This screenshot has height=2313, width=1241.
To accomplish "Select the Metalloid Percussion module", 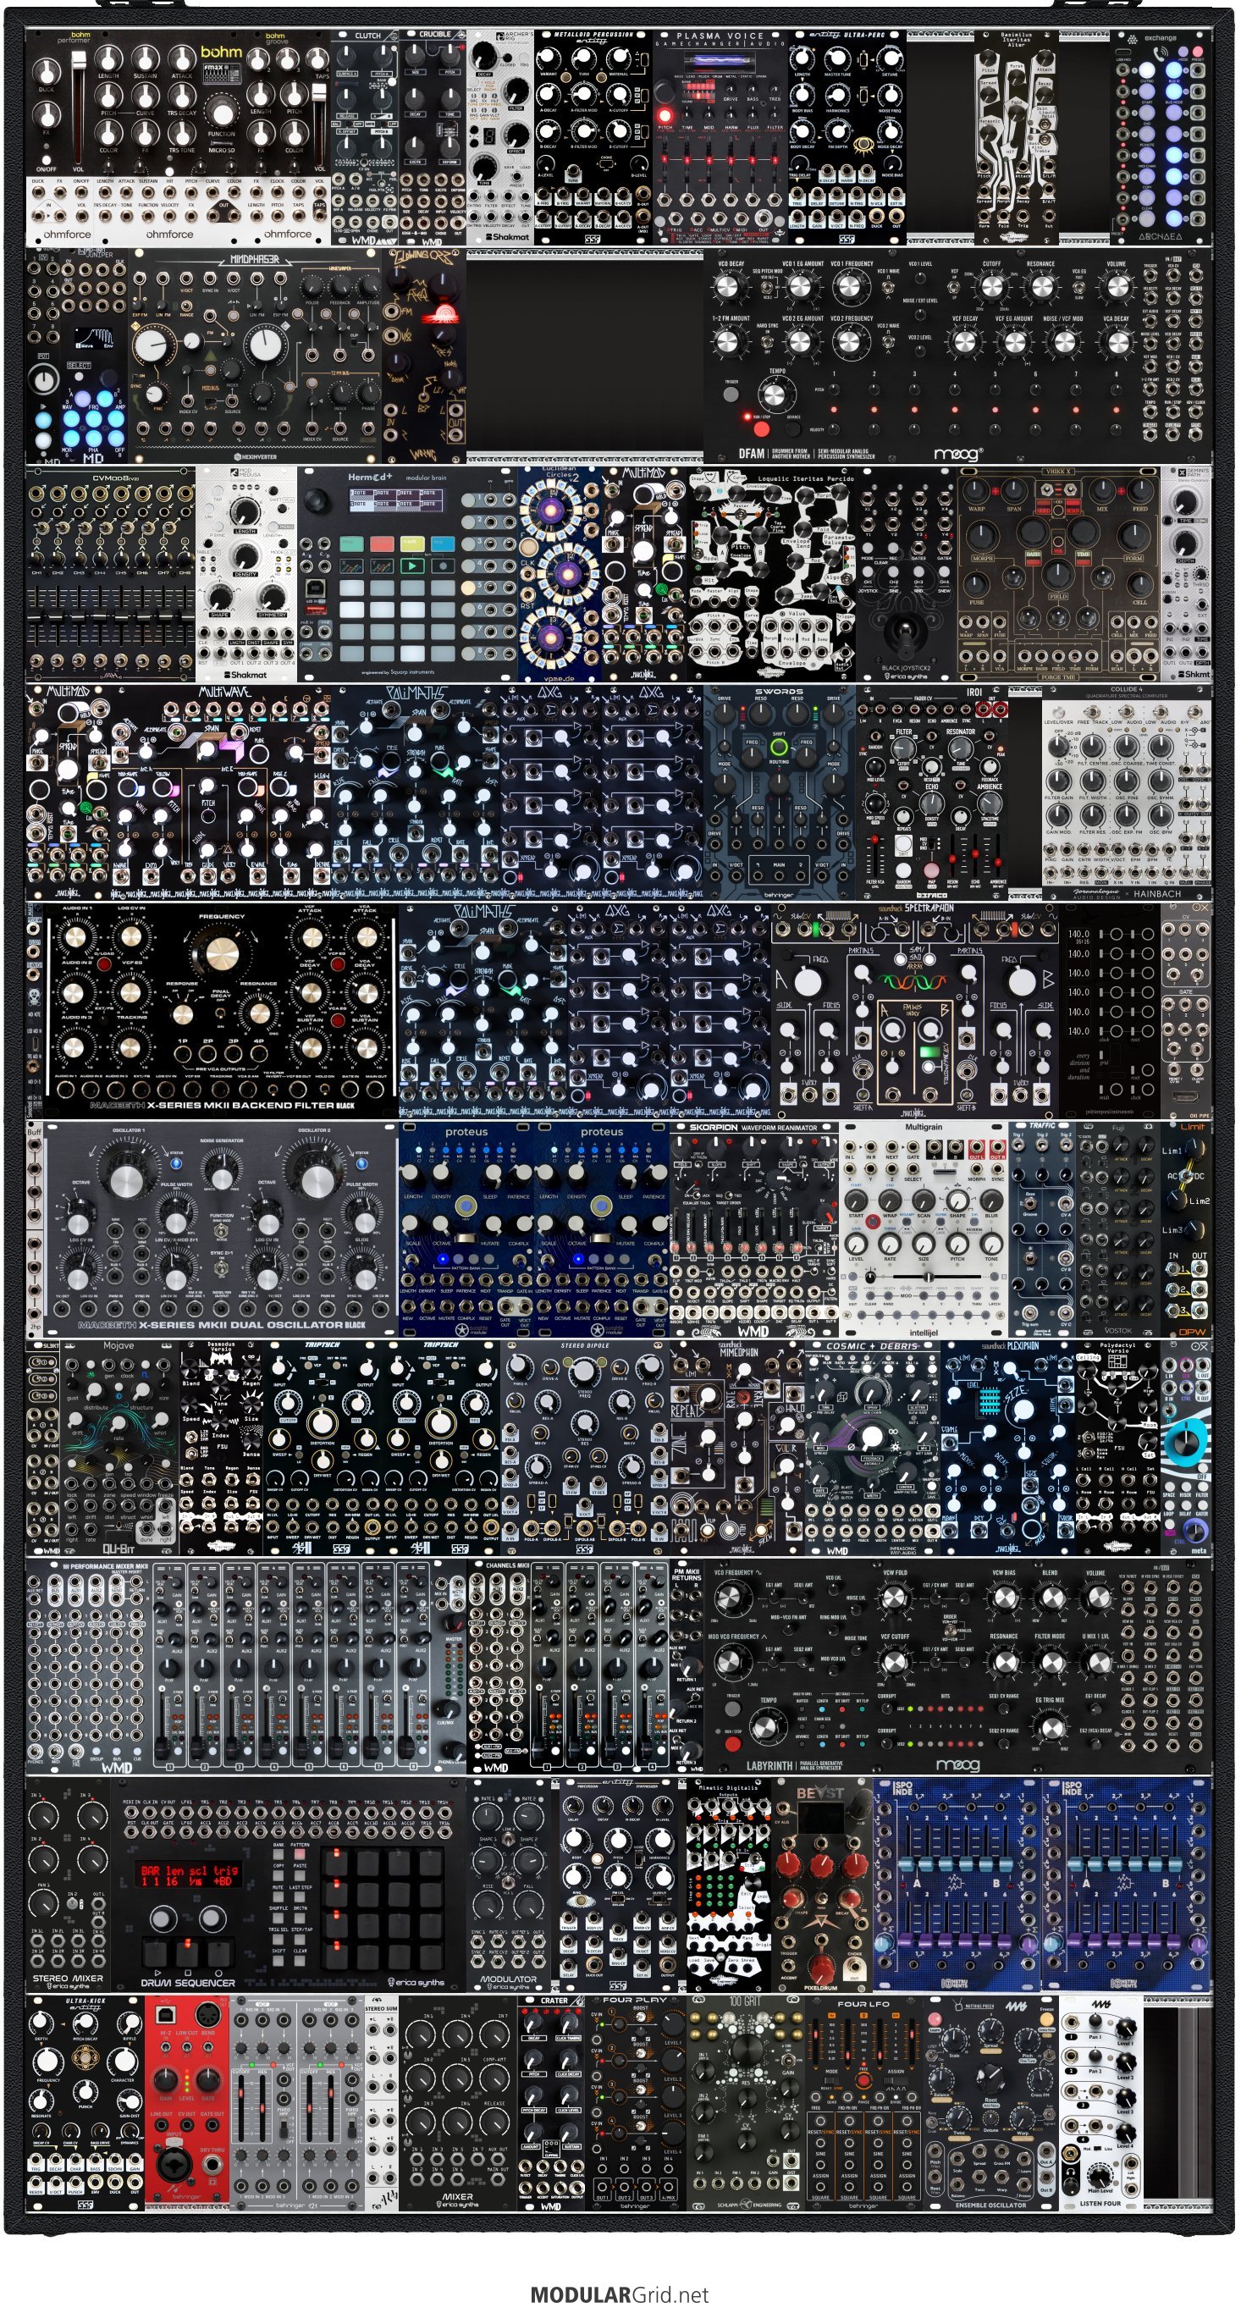I will (x=593, y=136).
